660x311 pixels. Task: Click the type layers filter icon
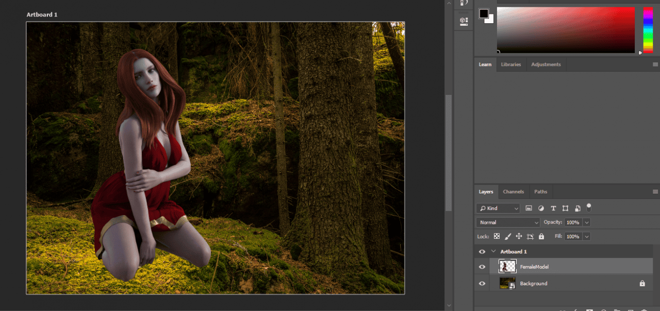[553, 208]
